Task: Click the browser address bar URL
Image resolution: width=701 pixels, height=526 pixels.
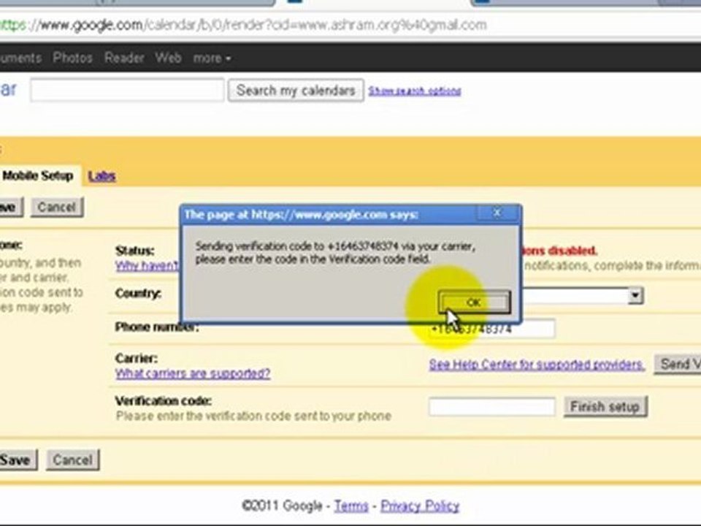Action: [x=244, y=25]
